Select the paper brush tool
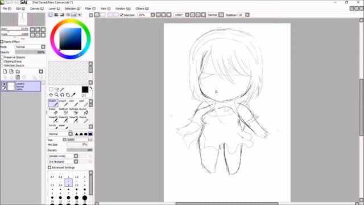Viewport: 364px width, 205px height. [63, 126]
